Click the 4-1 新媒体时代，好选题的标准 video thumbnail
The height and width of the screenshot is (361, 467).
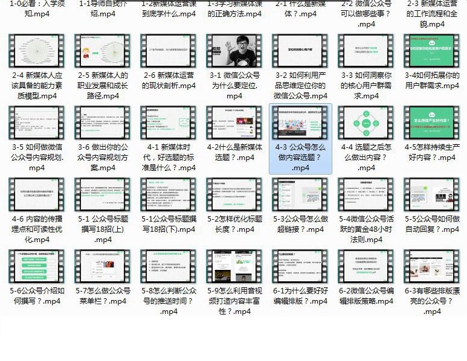pos(169,123)
